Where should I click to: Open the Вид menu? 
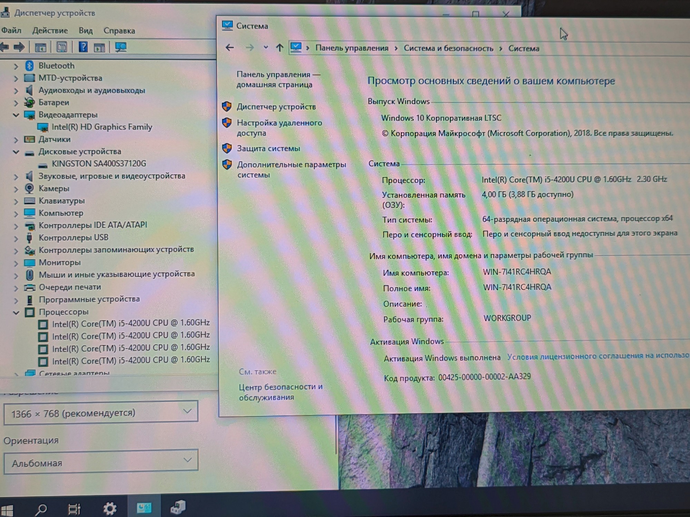(86, 30)
